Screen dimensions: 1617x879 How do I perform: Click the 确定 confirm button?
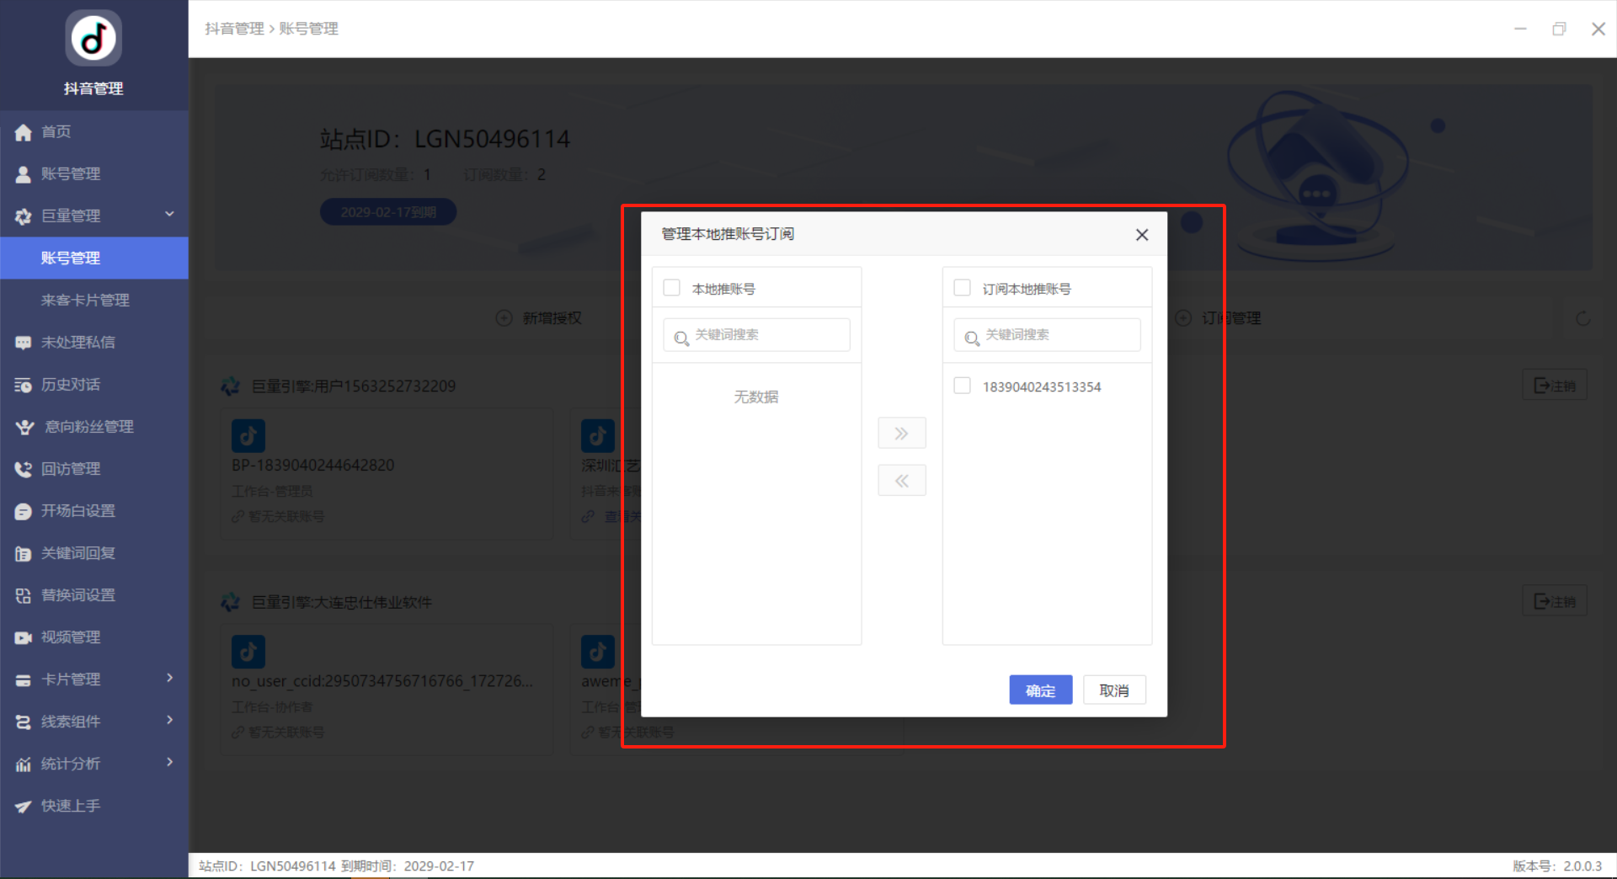tap(1040, 690)
